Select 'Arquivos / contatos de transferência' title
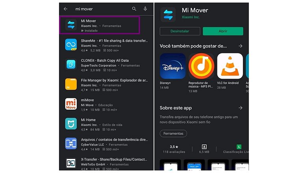Viewport: 308px width, 173px height. (114, 140)
